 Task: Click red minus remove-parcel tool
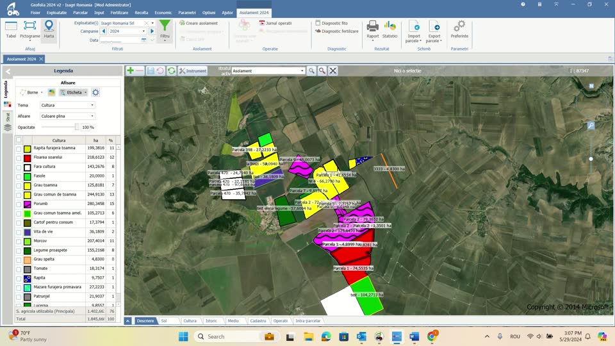point(140,70)
